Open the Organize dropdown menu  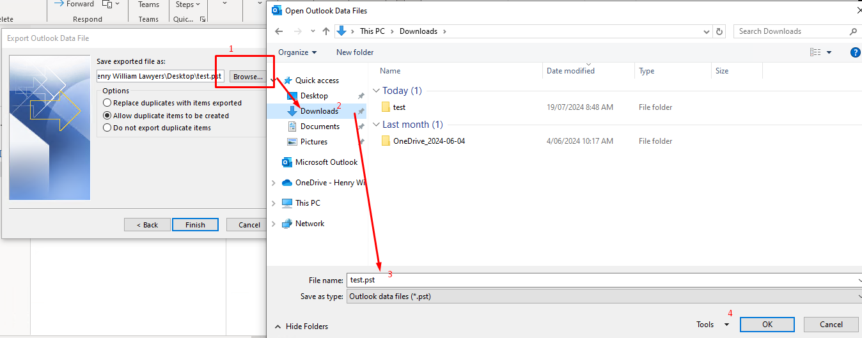pyautogui.click(x=297, y=52)
